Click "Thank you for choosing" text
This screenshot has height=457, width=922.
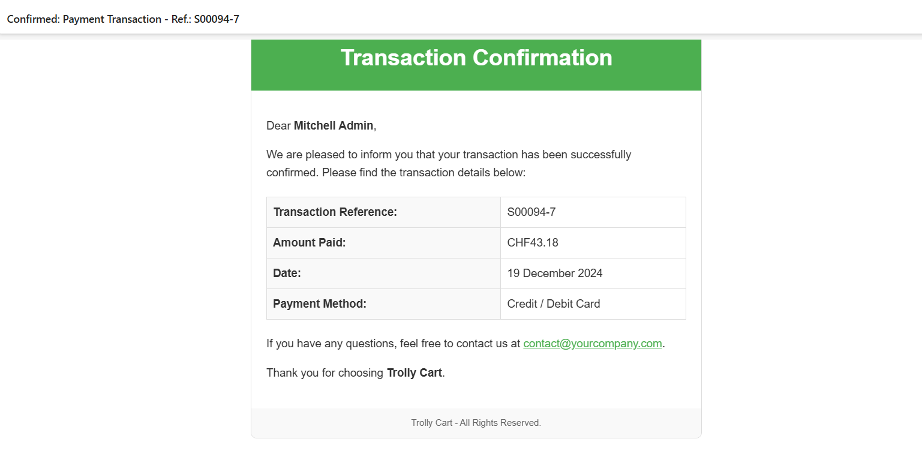325,373
